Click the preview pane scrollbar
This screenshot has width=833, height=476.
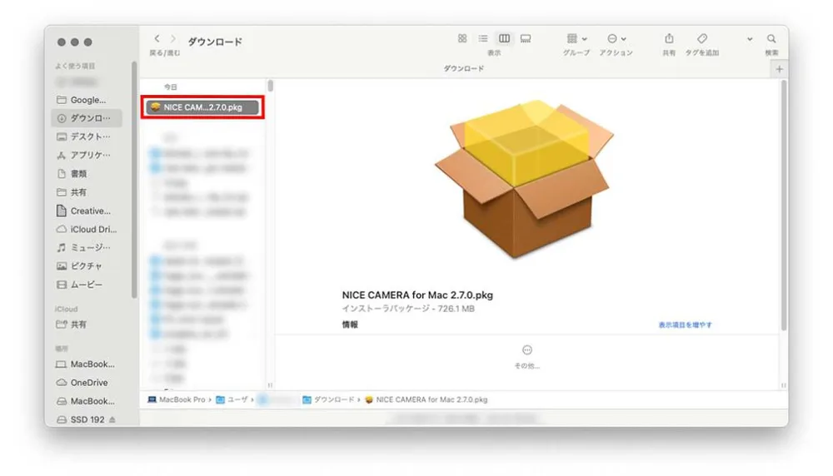tap(784, 205)
